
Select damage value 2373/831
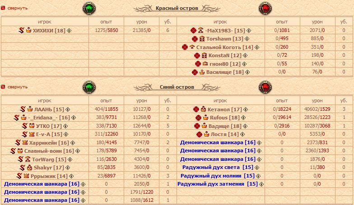tap(317, 142)
